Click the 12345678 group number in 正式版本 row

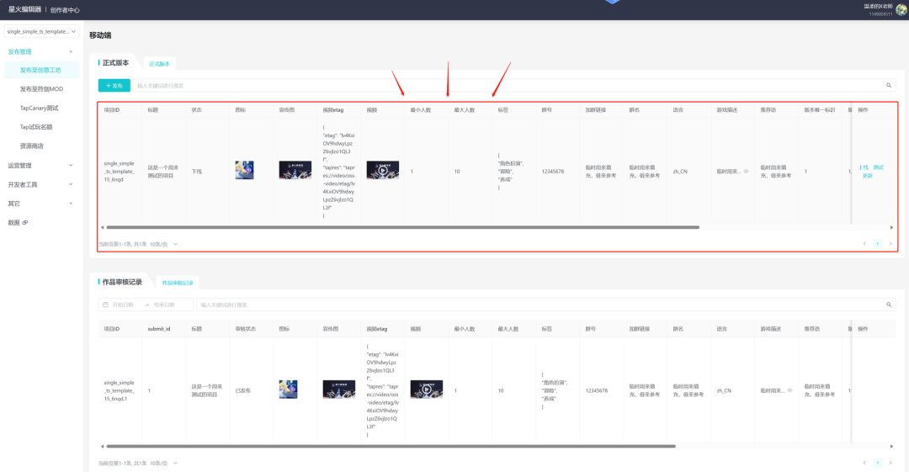pos(552,172)
